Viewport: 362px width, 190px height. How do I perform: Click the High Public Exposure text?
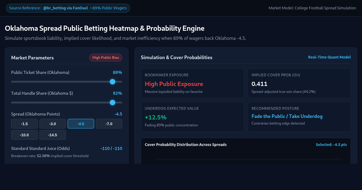(x=174, y=84)
